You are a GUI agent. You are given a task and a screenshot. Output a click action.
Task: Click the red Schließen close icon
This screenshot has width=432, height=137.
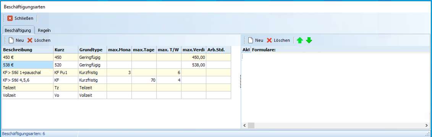coord(10,18)
